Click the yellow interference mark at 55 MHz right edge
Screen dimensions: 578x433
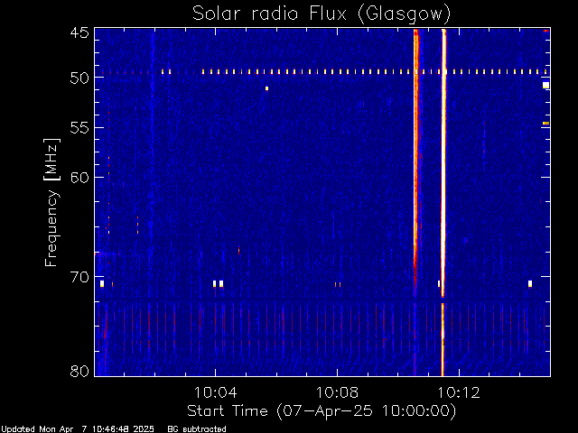click(545, 124)
